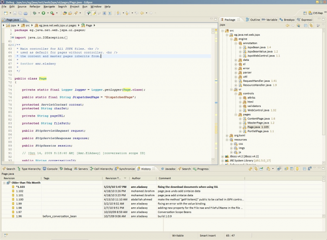Open the Refactor menu
327x240 pixels.
click(35, 7)
